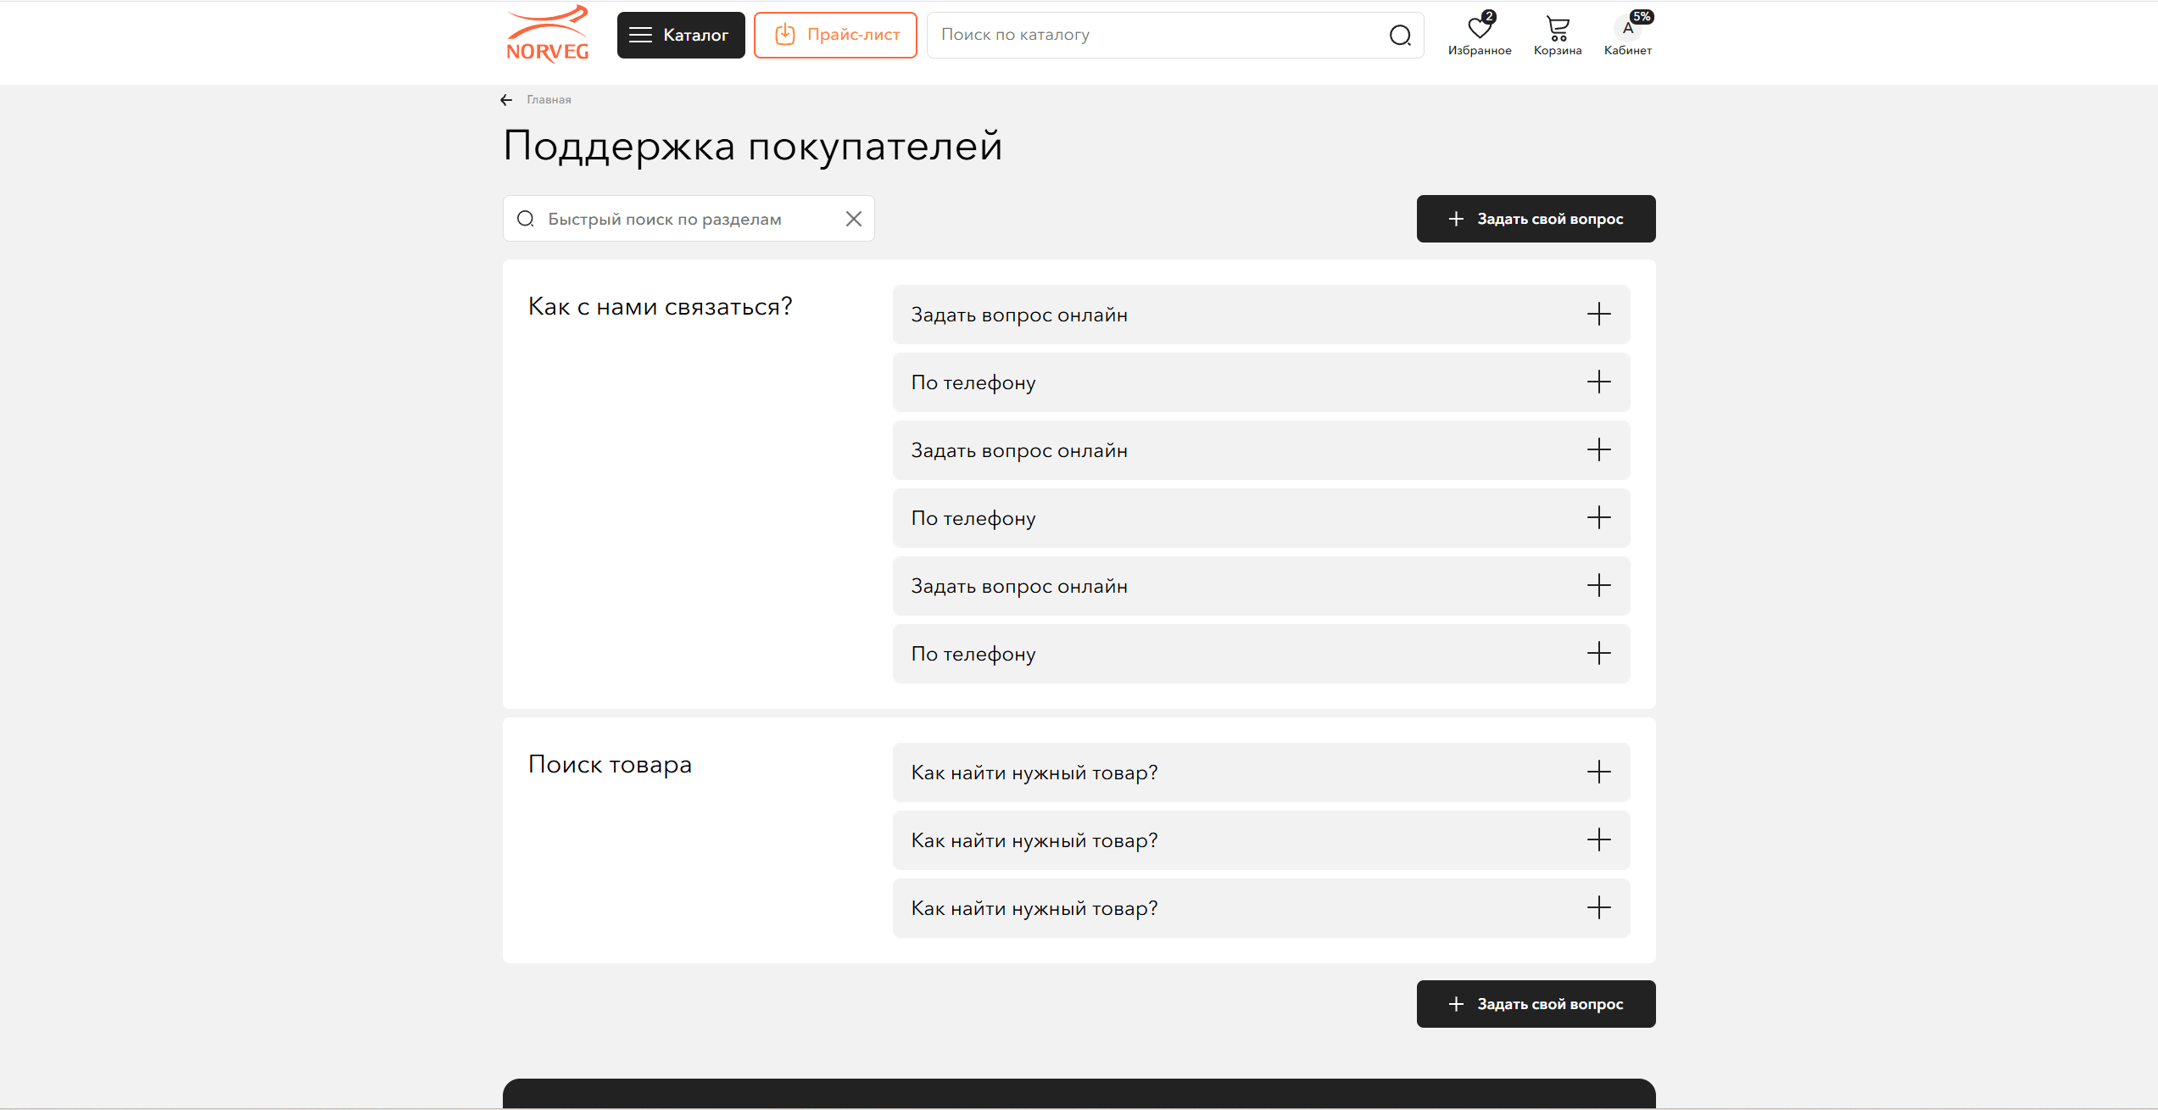Click bottom Задать свой вопрос button
Viewport: 2158px width, 1110px height.
tap(1536, 1004)
